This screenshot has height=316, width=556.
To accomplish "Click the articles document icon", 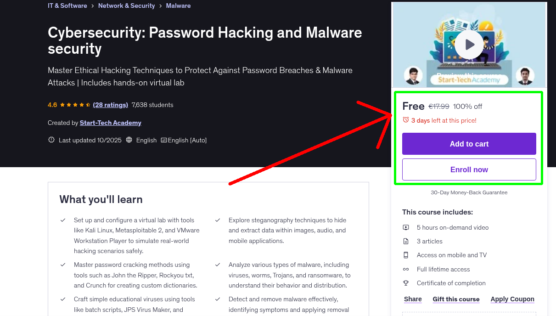I will [x=406, y=241].
